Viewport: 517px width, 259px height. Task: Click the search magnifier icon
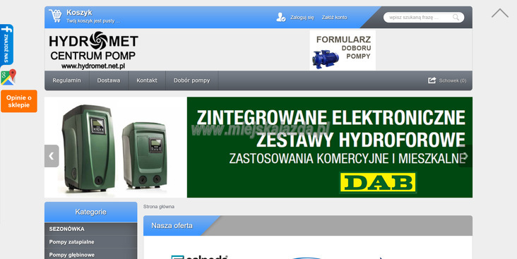pyautogui.click(x=456, y=18)
